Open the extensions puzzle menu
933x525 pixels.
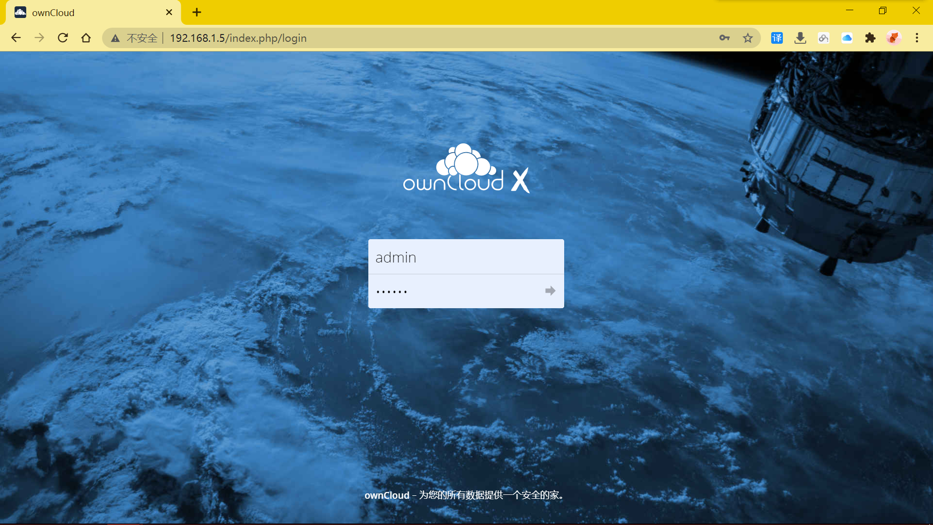(870, 38)
